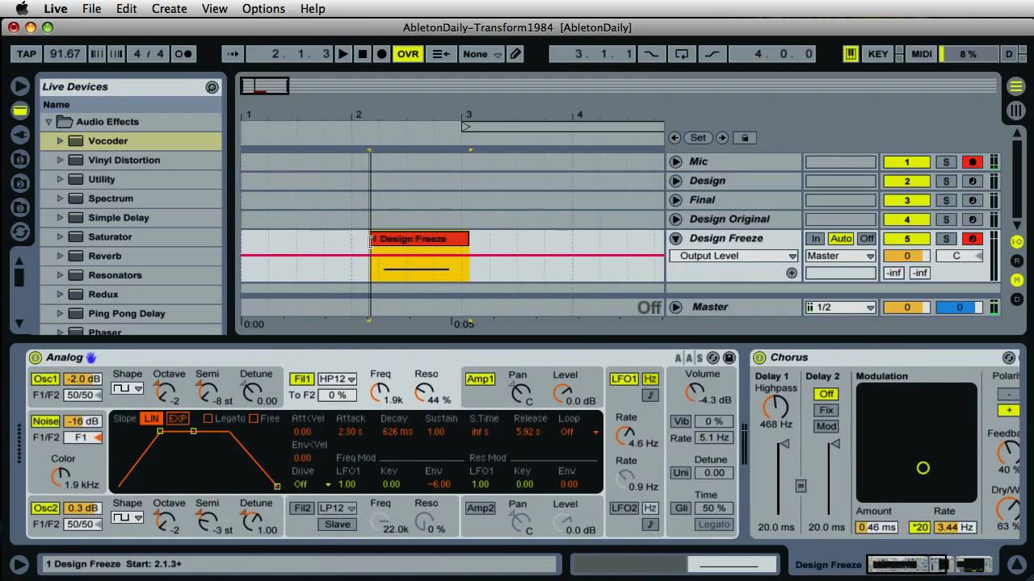Screen dimensions: 1034x581
Task: Toggle the Noise generator in Analog
Action: [45, 421]
